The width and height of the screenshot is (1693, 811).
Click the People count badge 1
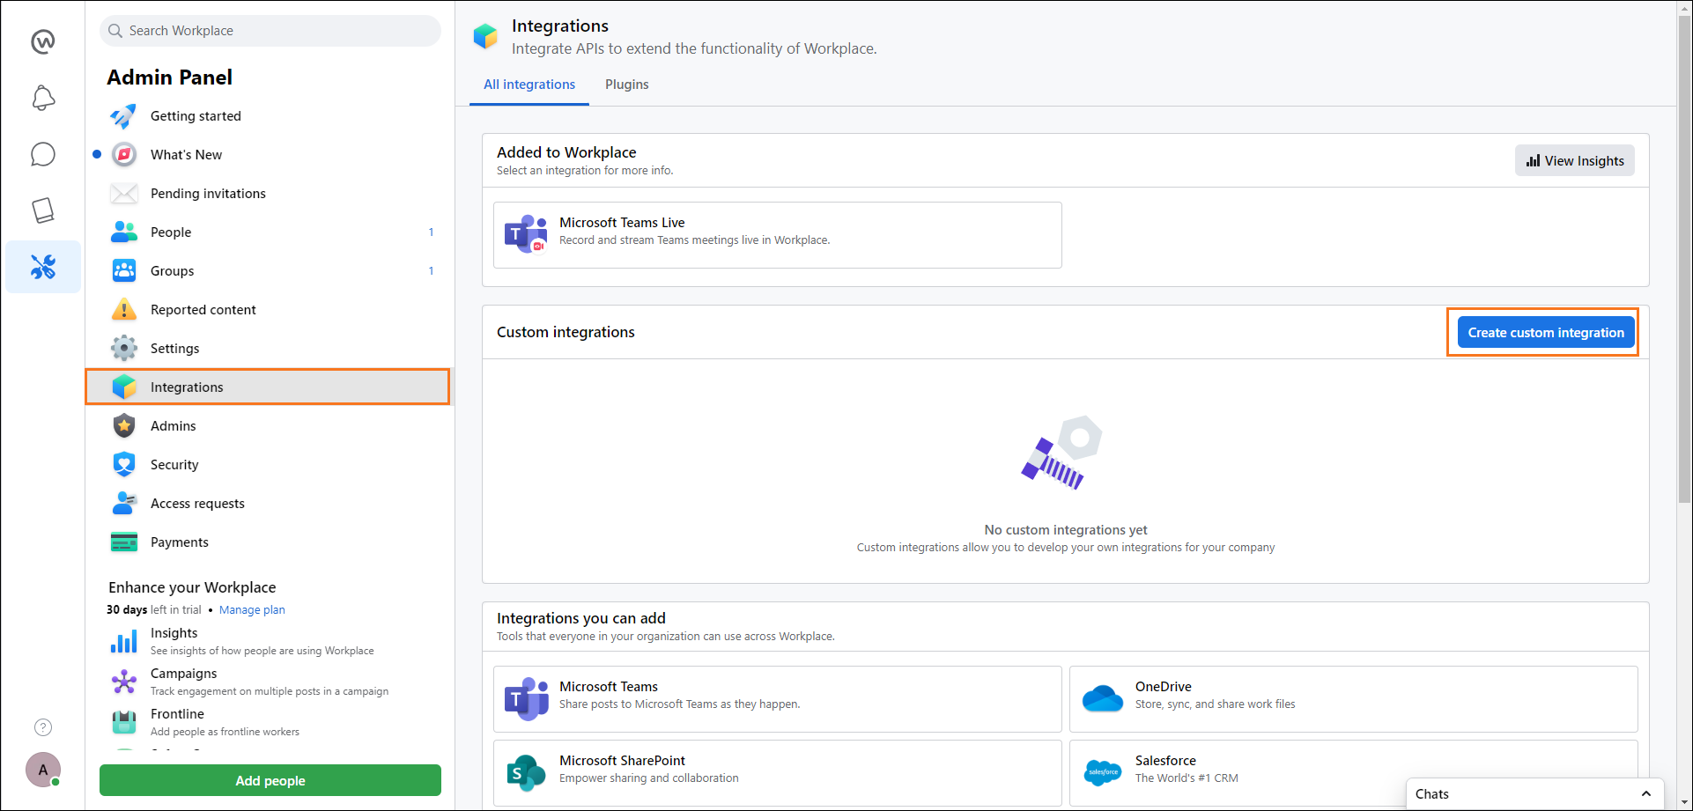(431, 232)
